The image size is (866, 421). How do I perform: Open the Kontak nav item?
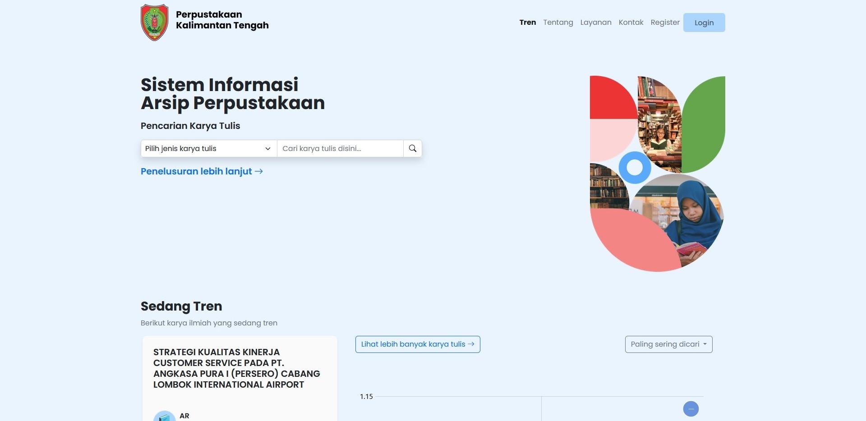(631, 23)
